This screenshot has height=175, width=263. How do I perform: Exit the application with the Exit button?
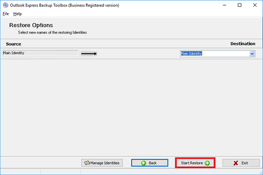coord(241,163)
